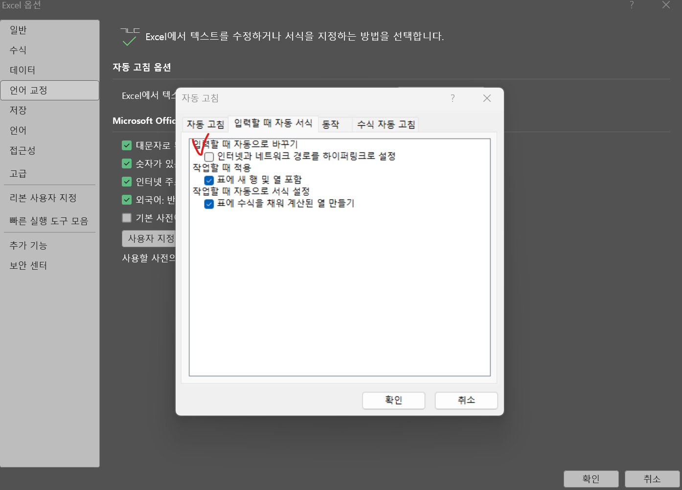Open 빠른 실행 도구 모음 in the sidebar

(49, 221)
